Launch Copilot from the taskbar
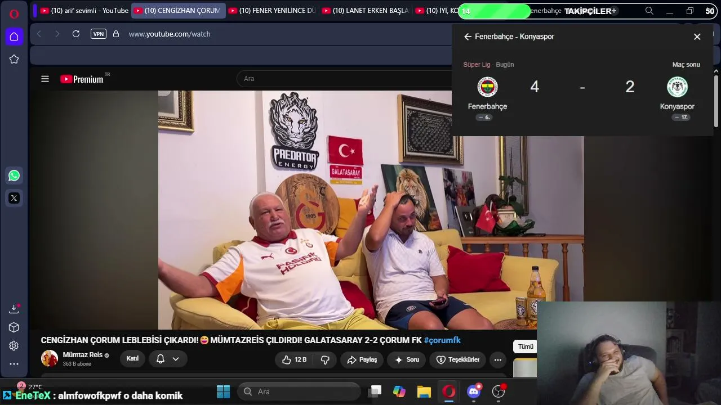The height and width of the screenshot is (405, 721). [x=399, y=391]
